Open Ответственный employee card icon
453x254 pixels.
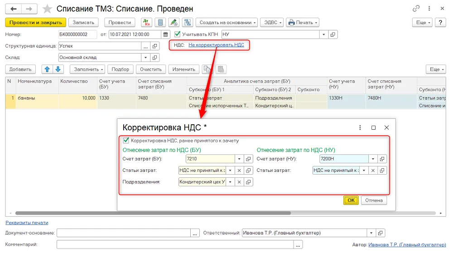(380, 233)
